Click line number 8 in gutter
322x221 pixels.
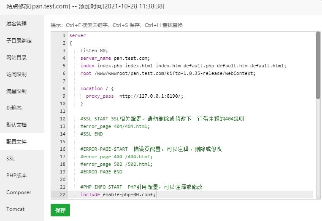pos(64,88)
